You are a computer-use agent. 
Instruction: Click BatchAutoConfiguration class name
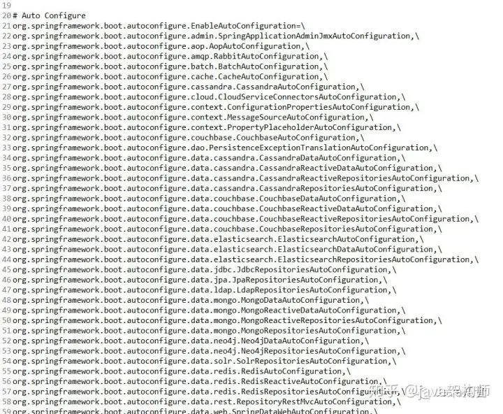[268, 66]
